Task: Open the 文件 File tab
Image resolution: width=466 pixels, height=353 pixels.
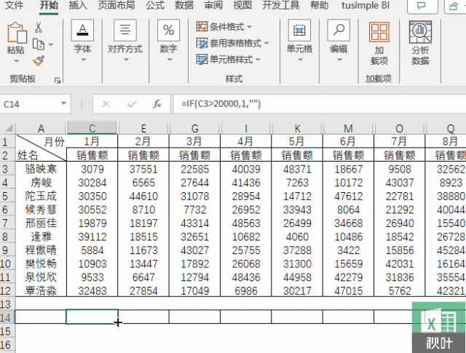Action: click(x=15, y=5)
